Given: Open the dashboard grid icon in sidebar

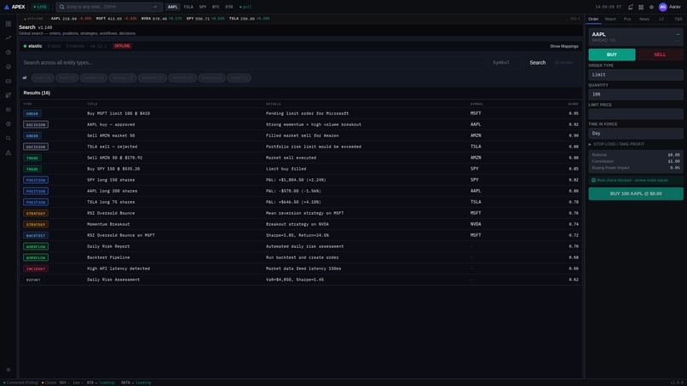Looking at the screenshot, I should pyautogui.click(x=9, y=24).
